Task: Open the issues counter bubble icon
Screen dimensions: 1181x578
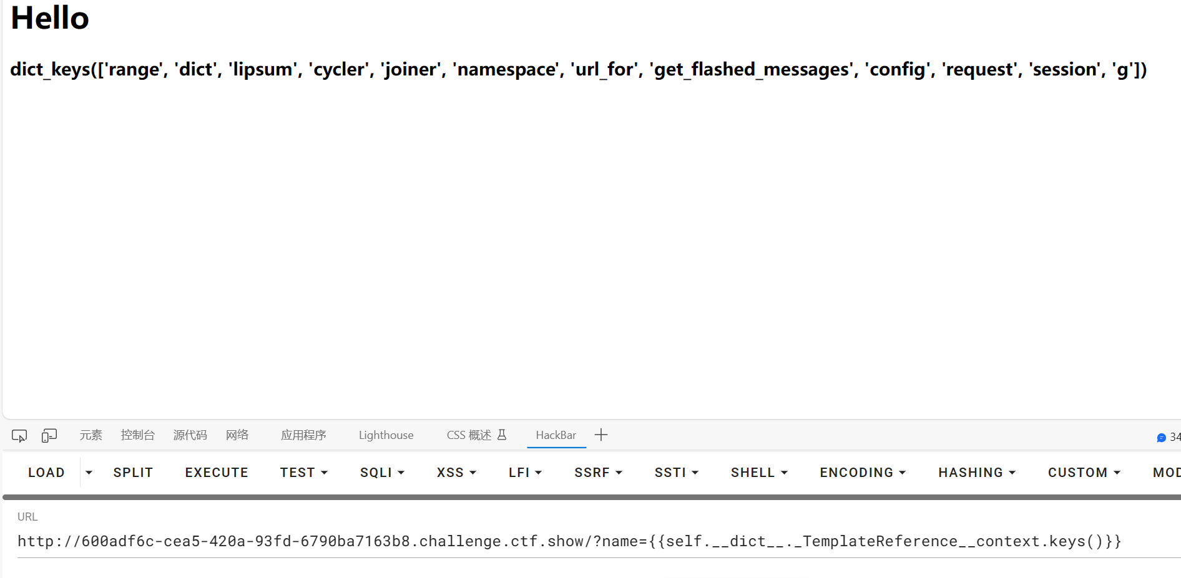Action: [x=1161, y=437]
